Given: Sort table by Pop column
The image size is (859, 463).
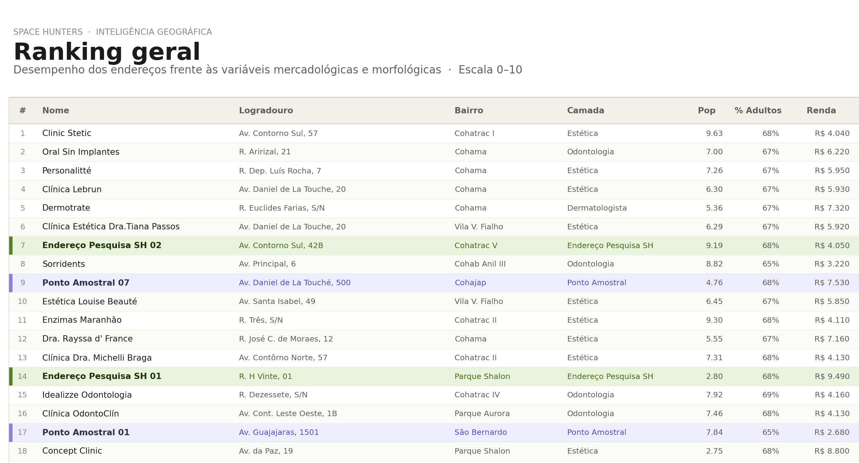Looking at the screenshot, I should [x=706, y=111].
